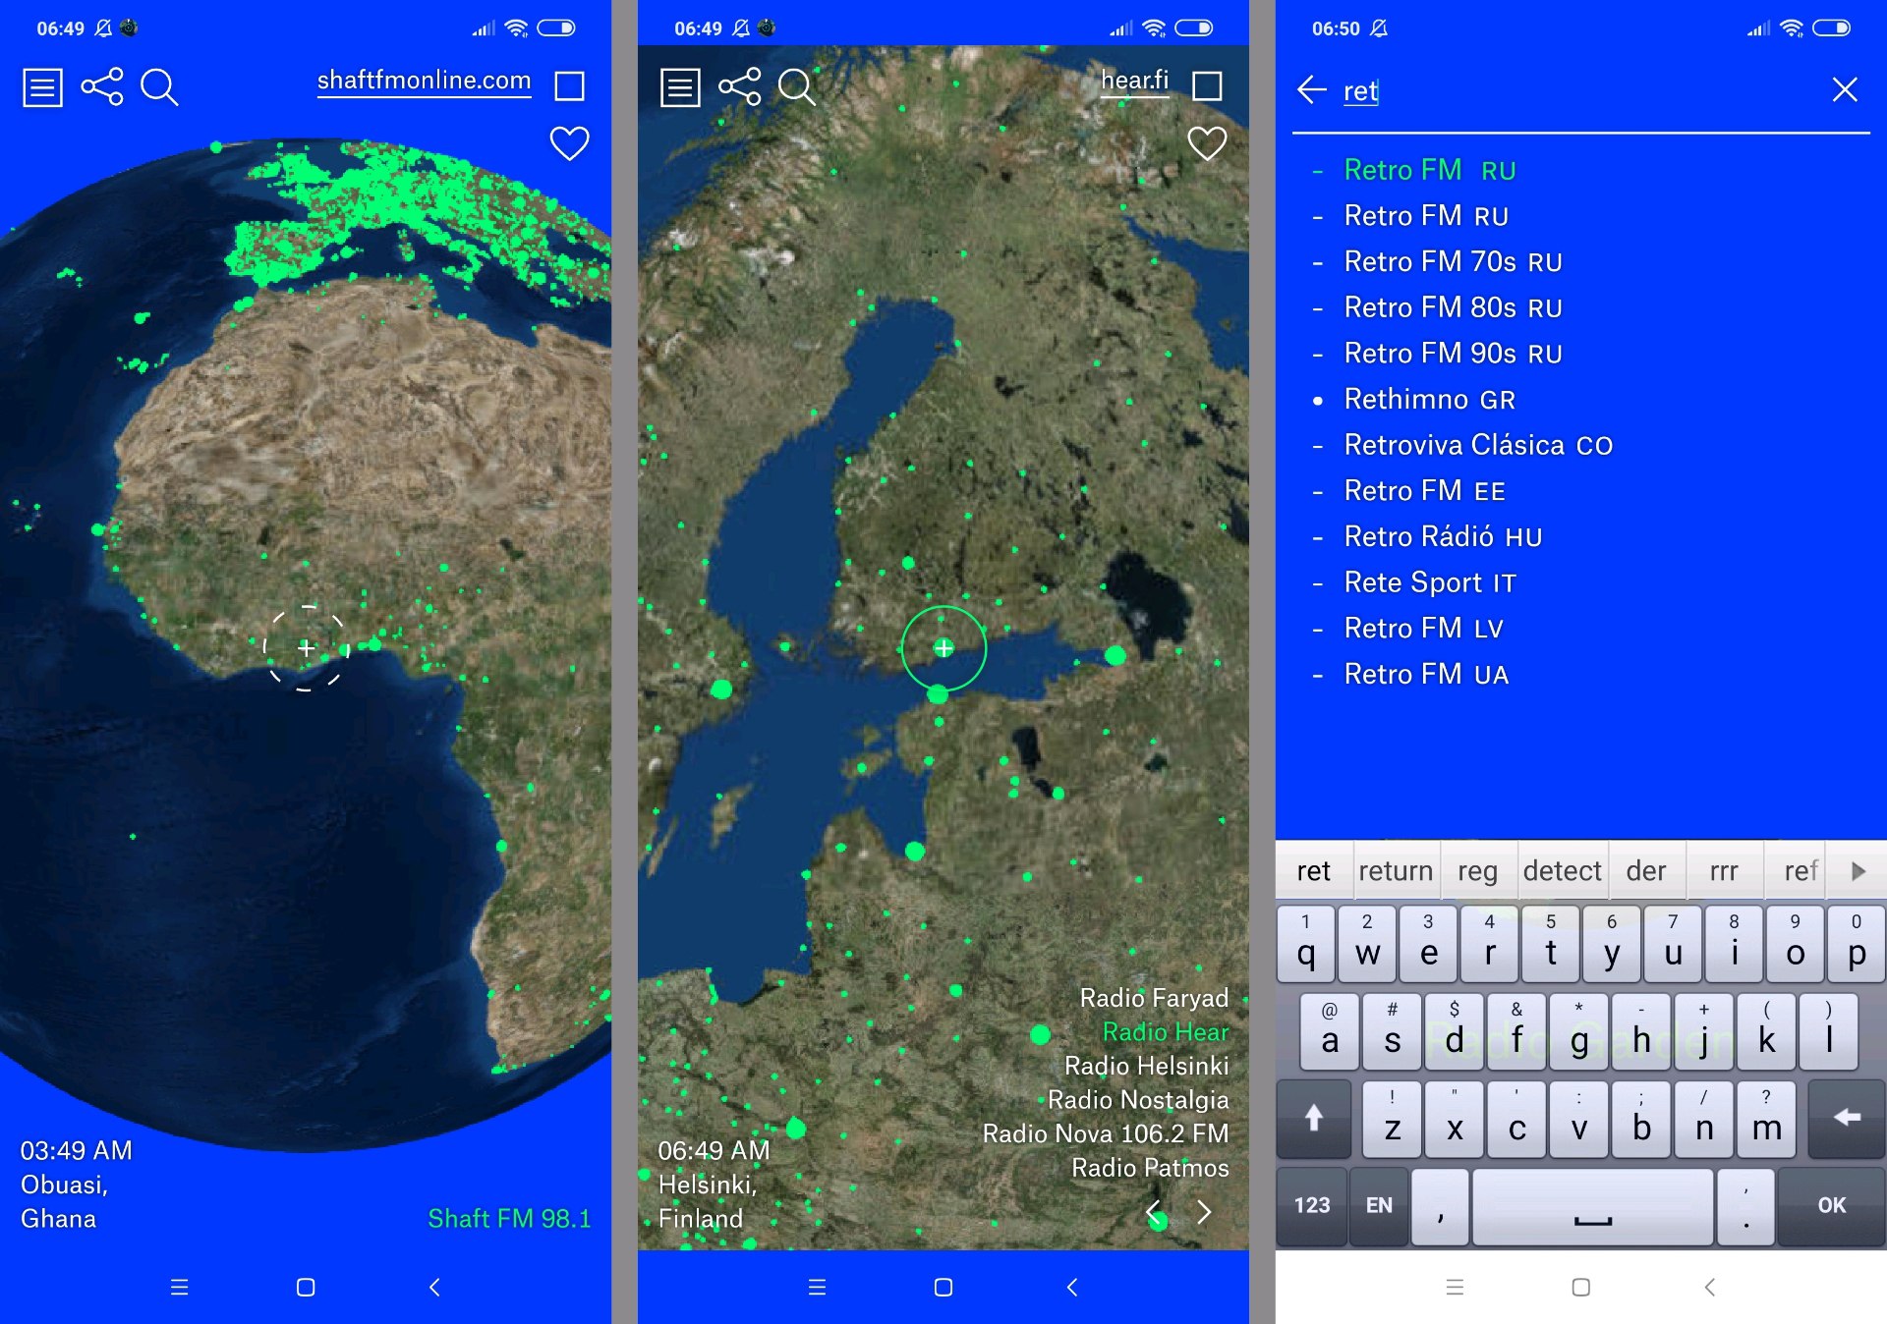Select Radio Nostalgia station
The image size is (1887, 1324).
tap(1138, 1100)
